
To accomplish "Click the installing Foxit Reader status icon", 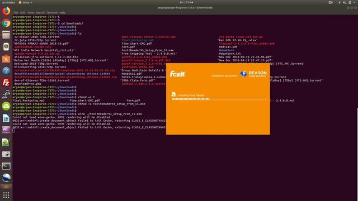I will pos(173,94).
